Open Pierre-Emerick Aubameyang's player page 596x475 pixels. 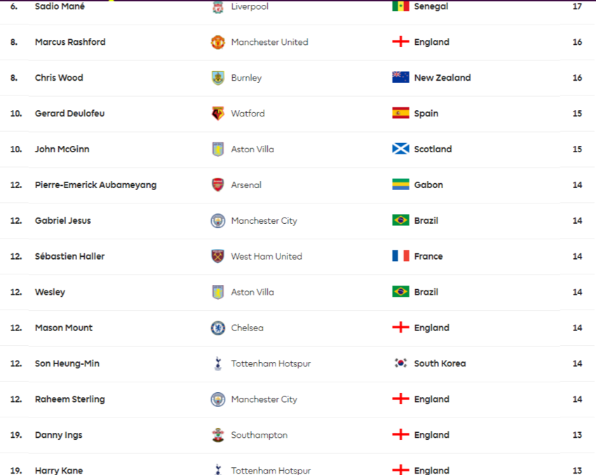(96, 185)
